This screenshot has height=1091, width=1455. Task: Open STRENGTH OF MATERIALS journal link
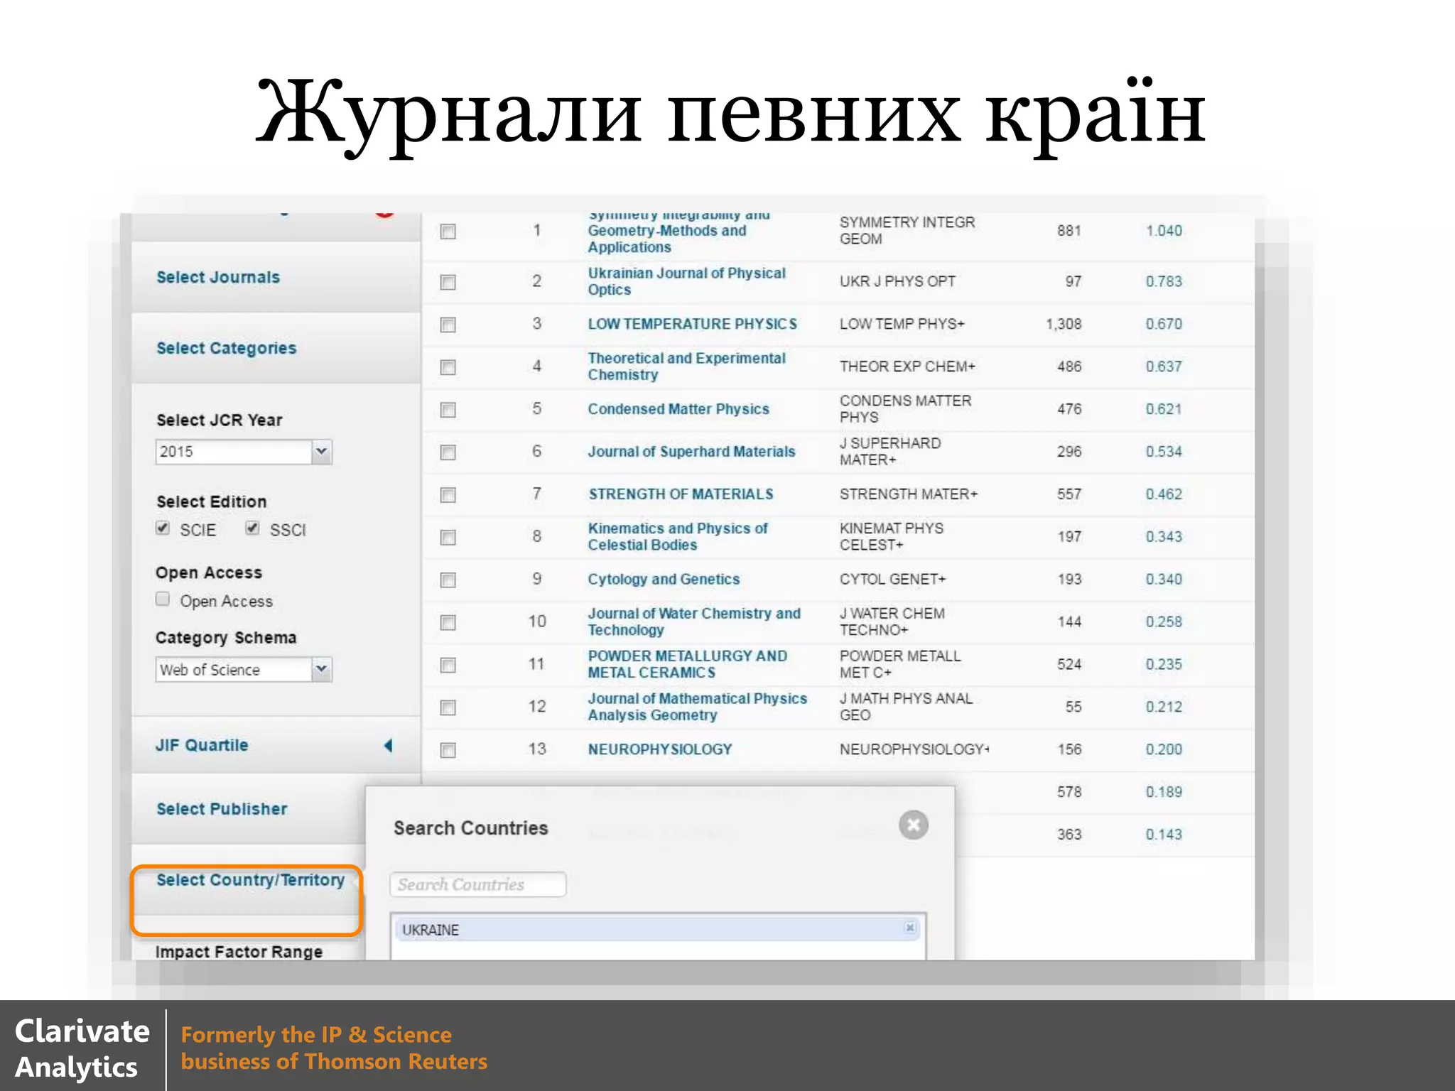pyautogui.click(x=681, y=494)
